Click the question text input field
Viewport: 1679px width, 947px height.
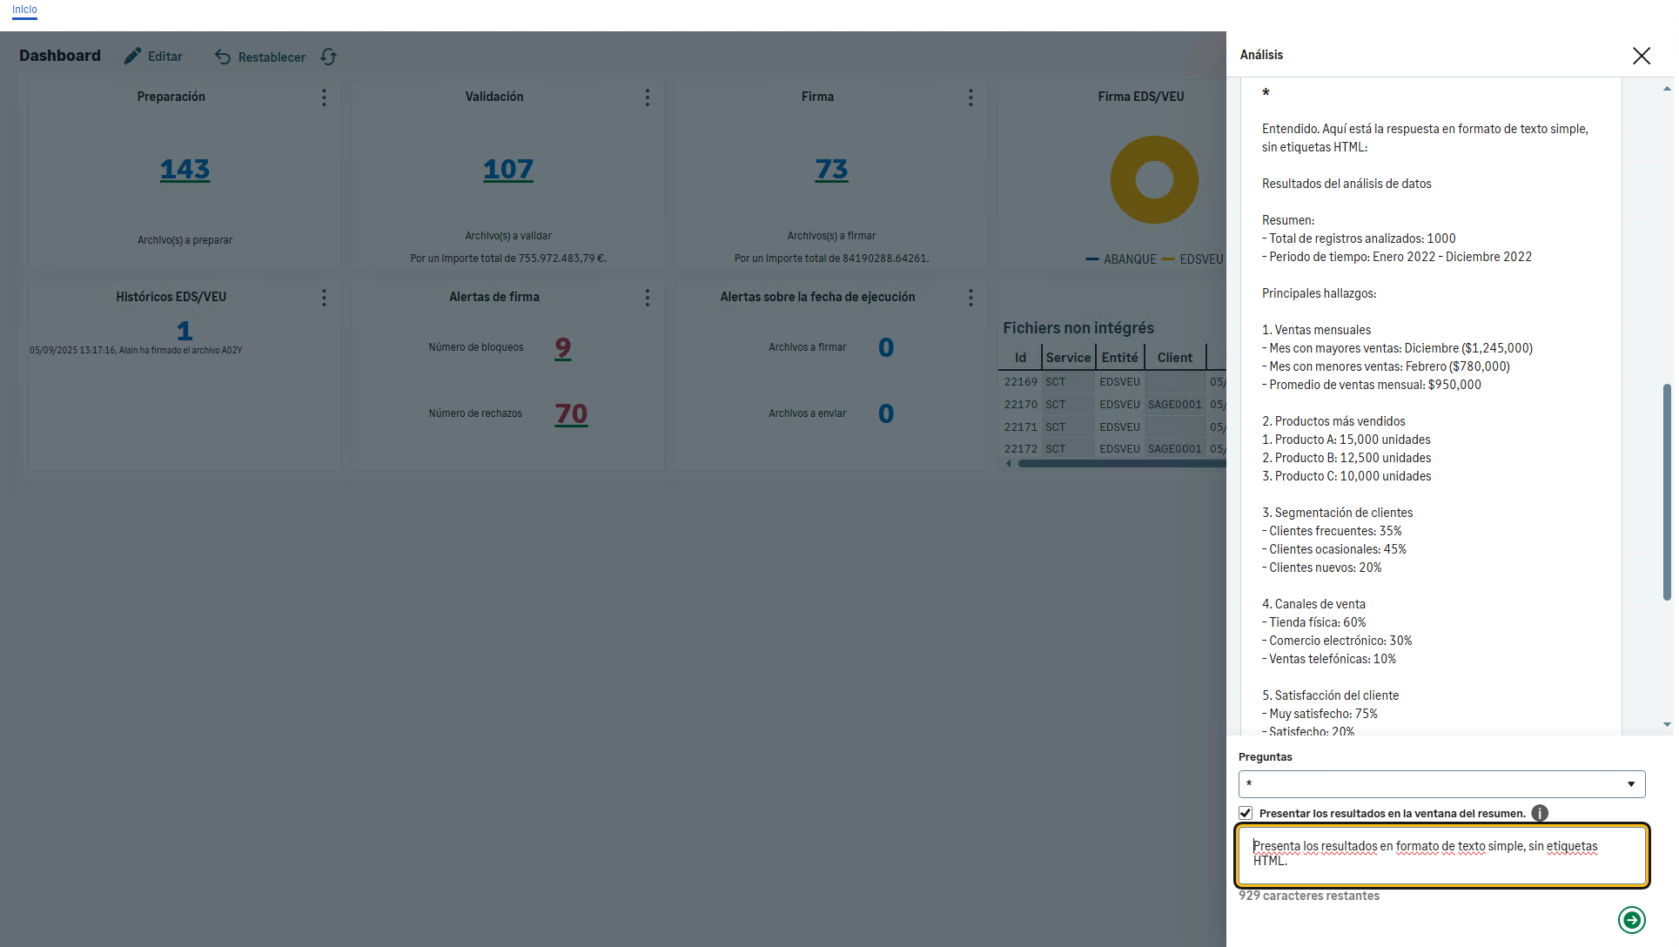1441,854
